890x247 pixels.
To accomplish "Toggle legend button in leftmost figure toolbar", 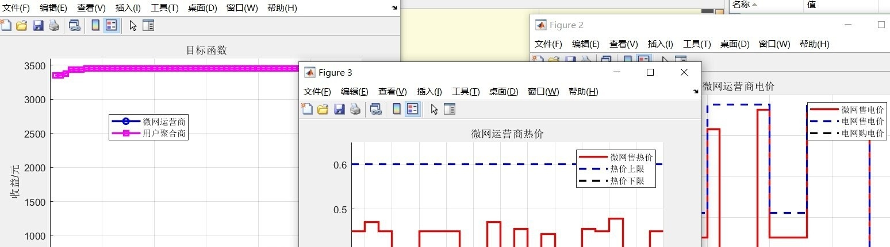I will coord(112,25).
